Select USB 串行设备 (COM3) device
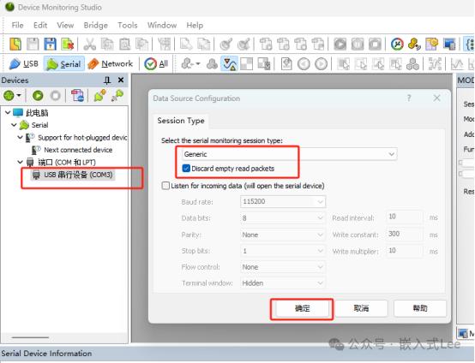Viewport: 475px width, 363px height. [x=73, y=175]
